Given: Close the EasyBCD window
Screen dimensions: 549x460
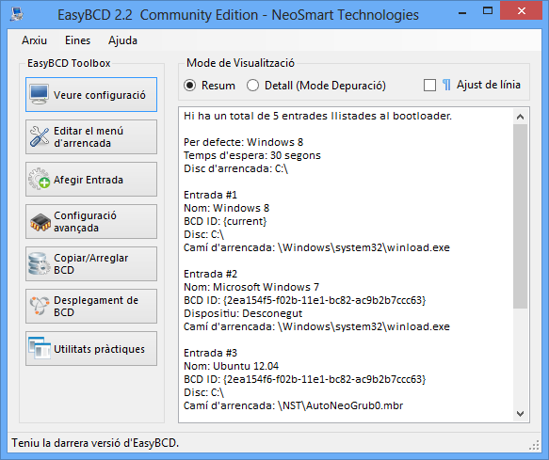Looking at the screenshot, I should 522,11.
